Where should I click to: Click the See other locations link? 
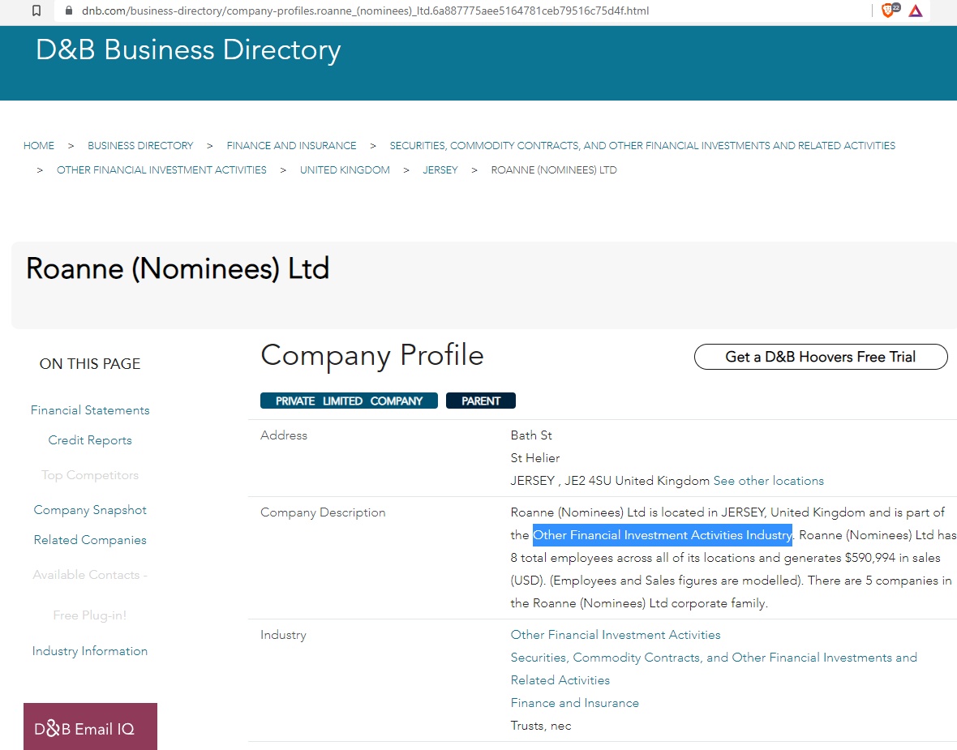(768, 481)
